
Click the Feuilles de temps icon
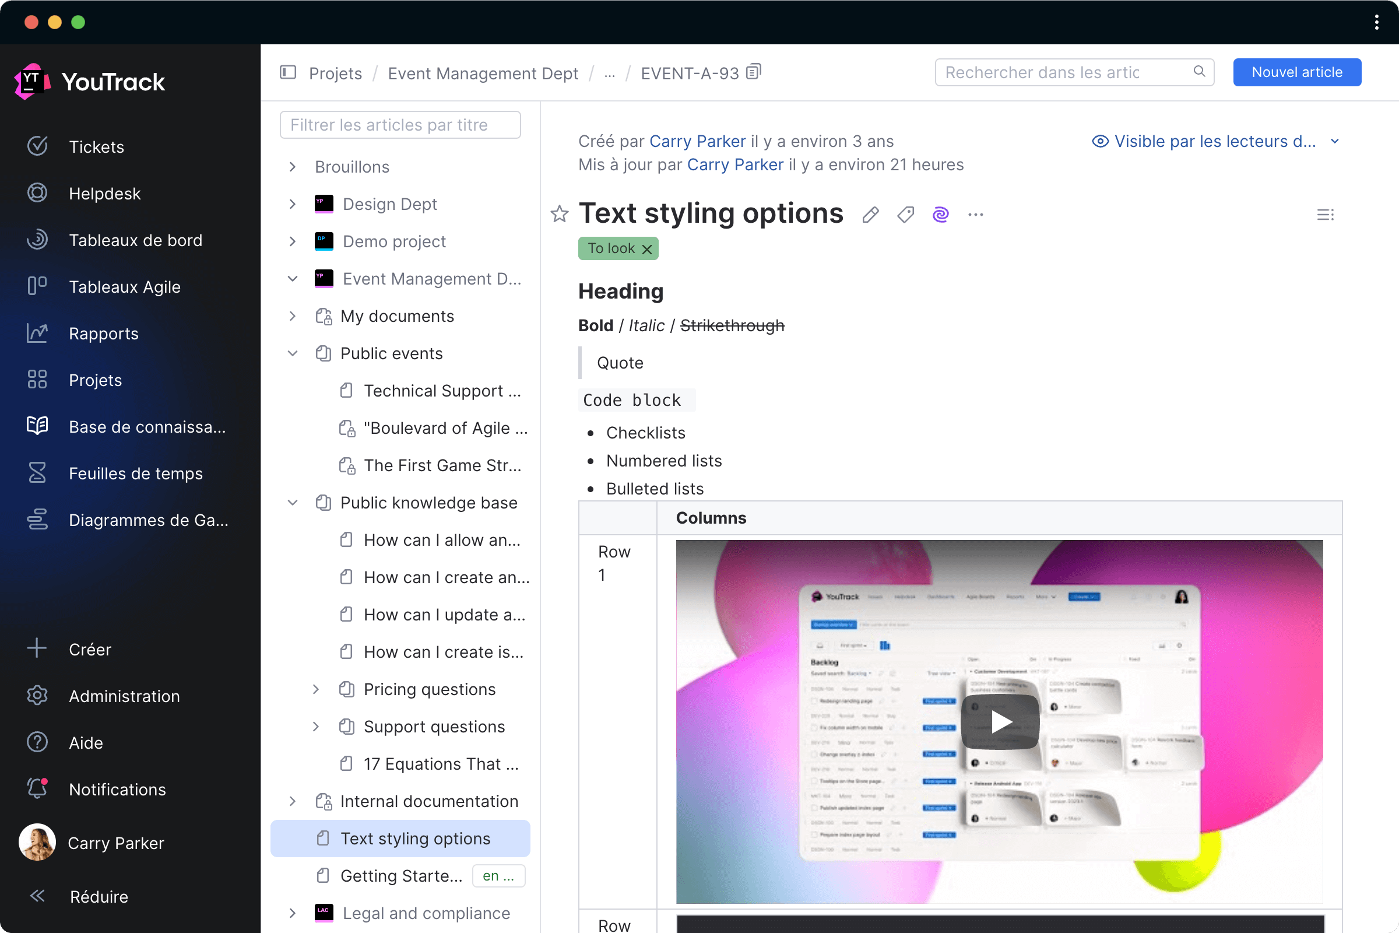(x=37, y=473)
